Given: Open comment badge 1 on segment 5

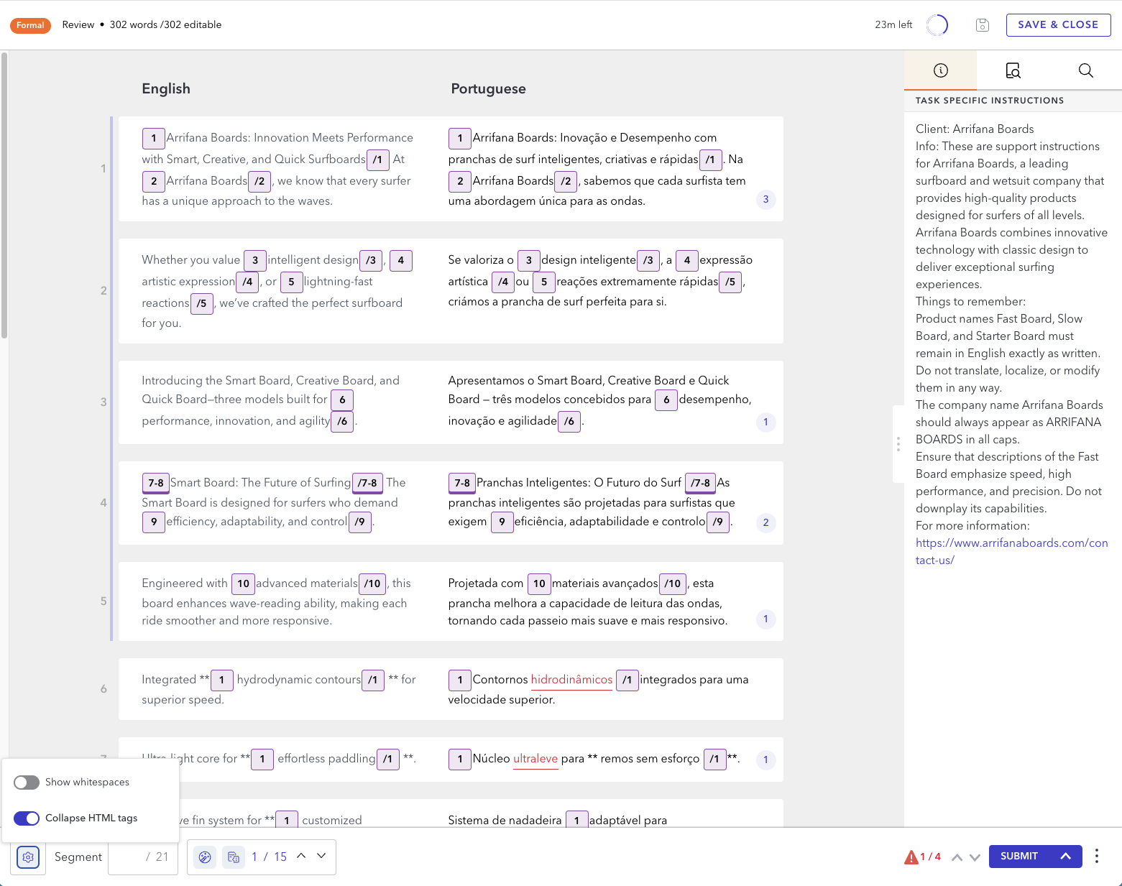Looking at the screenshot, I should tap(765, 619).
